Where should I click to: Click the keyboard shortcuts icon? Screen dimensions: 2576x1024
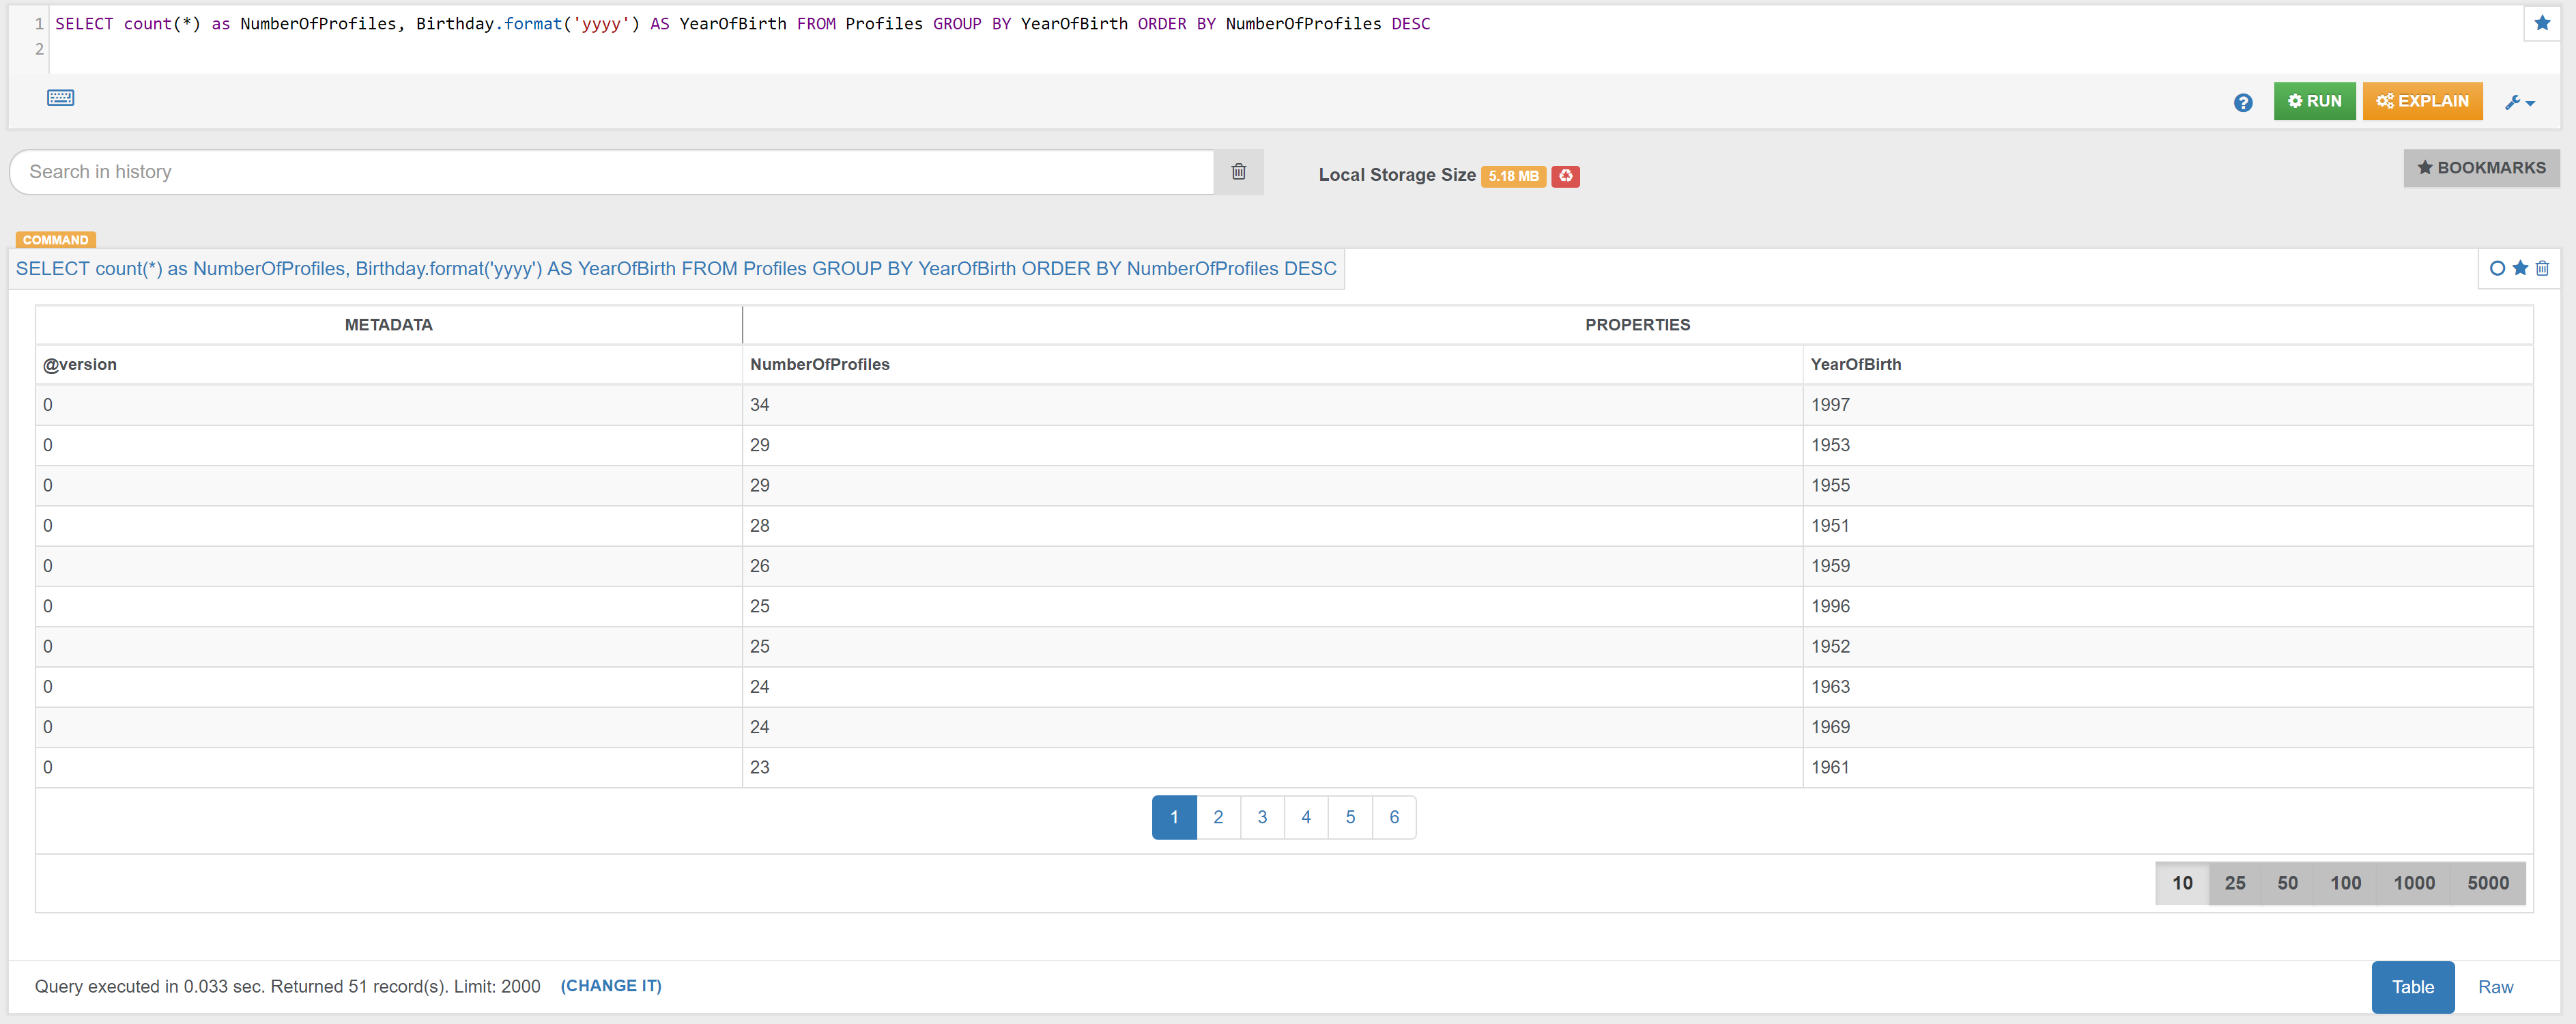click(x=60, y=97)
